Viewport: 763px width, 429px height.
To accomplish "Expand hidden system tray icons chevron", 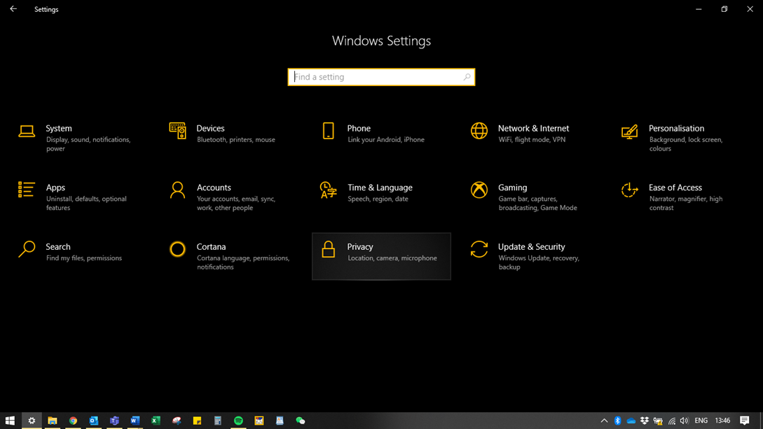I will tap(604, 421).
